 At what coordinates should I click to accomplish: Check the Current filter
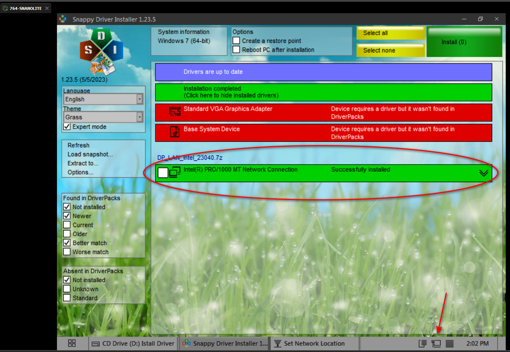coord(67,225)
